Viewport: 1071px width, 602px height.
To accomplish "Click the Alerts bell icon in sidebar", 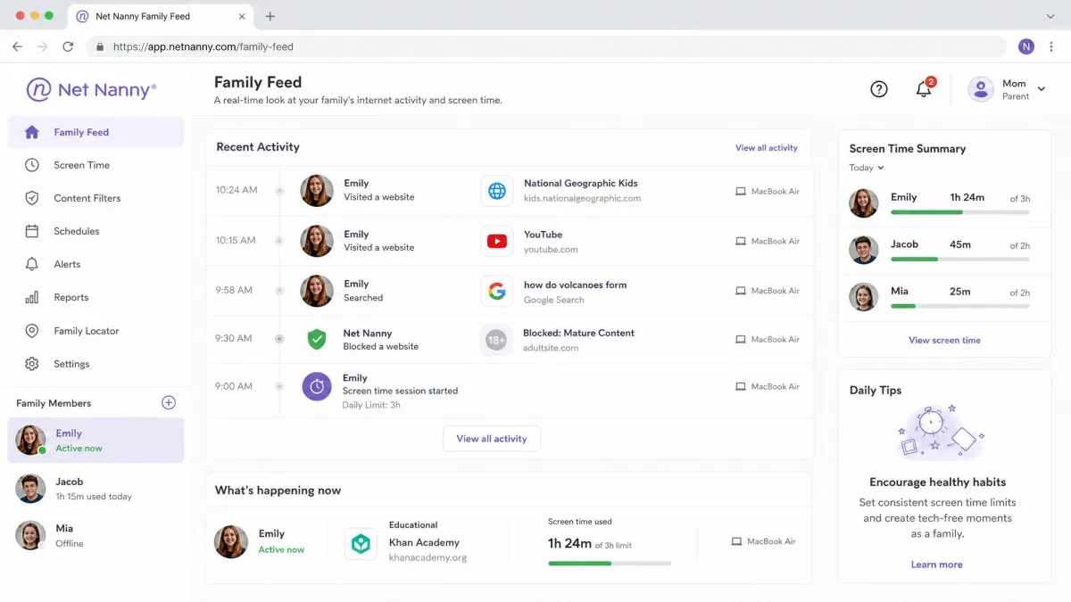I will click(x=32, y=264).
